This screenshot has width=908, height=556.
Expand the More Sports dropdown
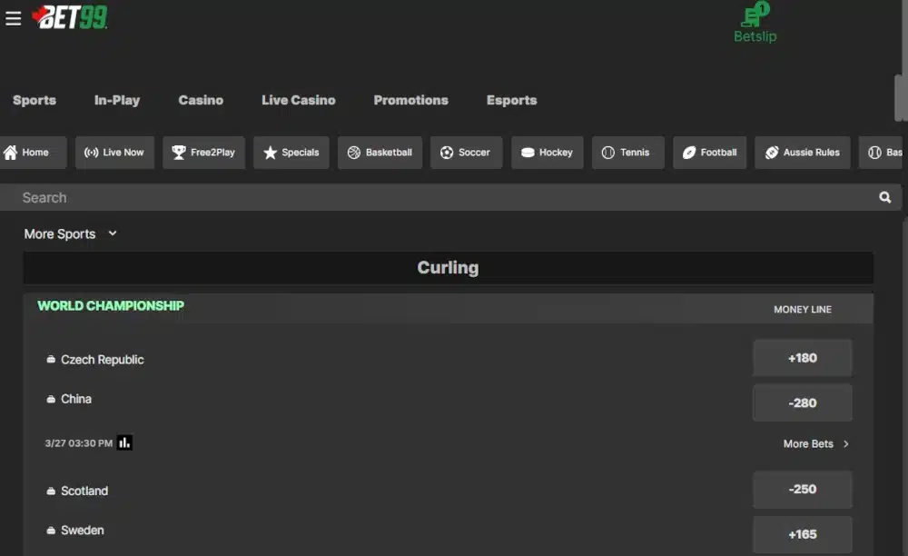pos(72,233)
